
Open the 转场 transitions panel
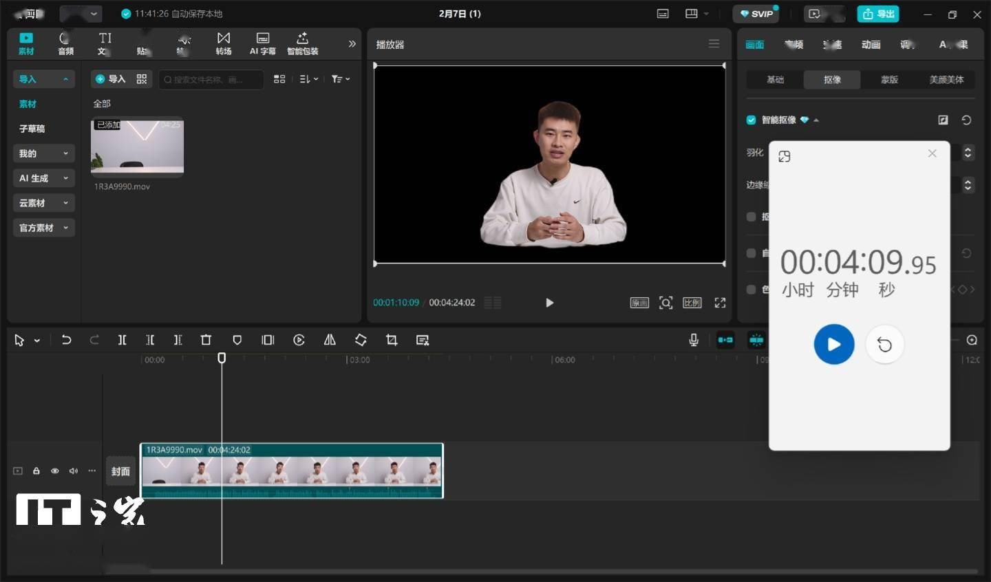tap(224, 43)
